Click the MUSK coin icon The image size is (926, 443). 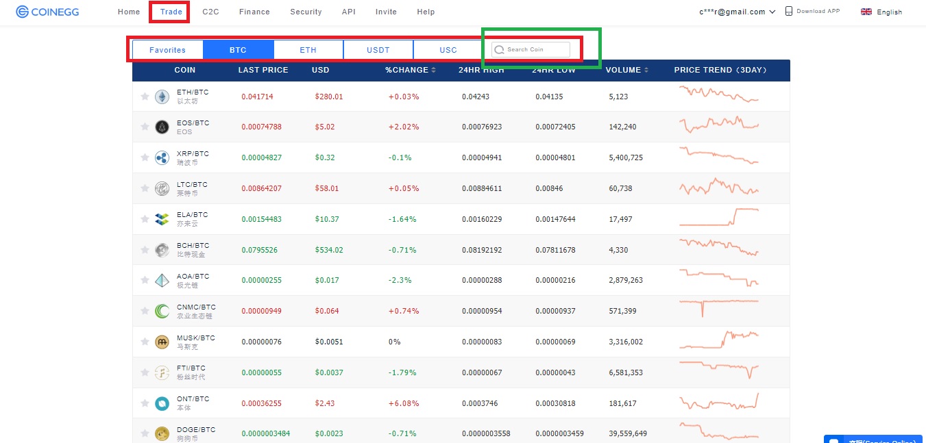click(x=162, y=342)
